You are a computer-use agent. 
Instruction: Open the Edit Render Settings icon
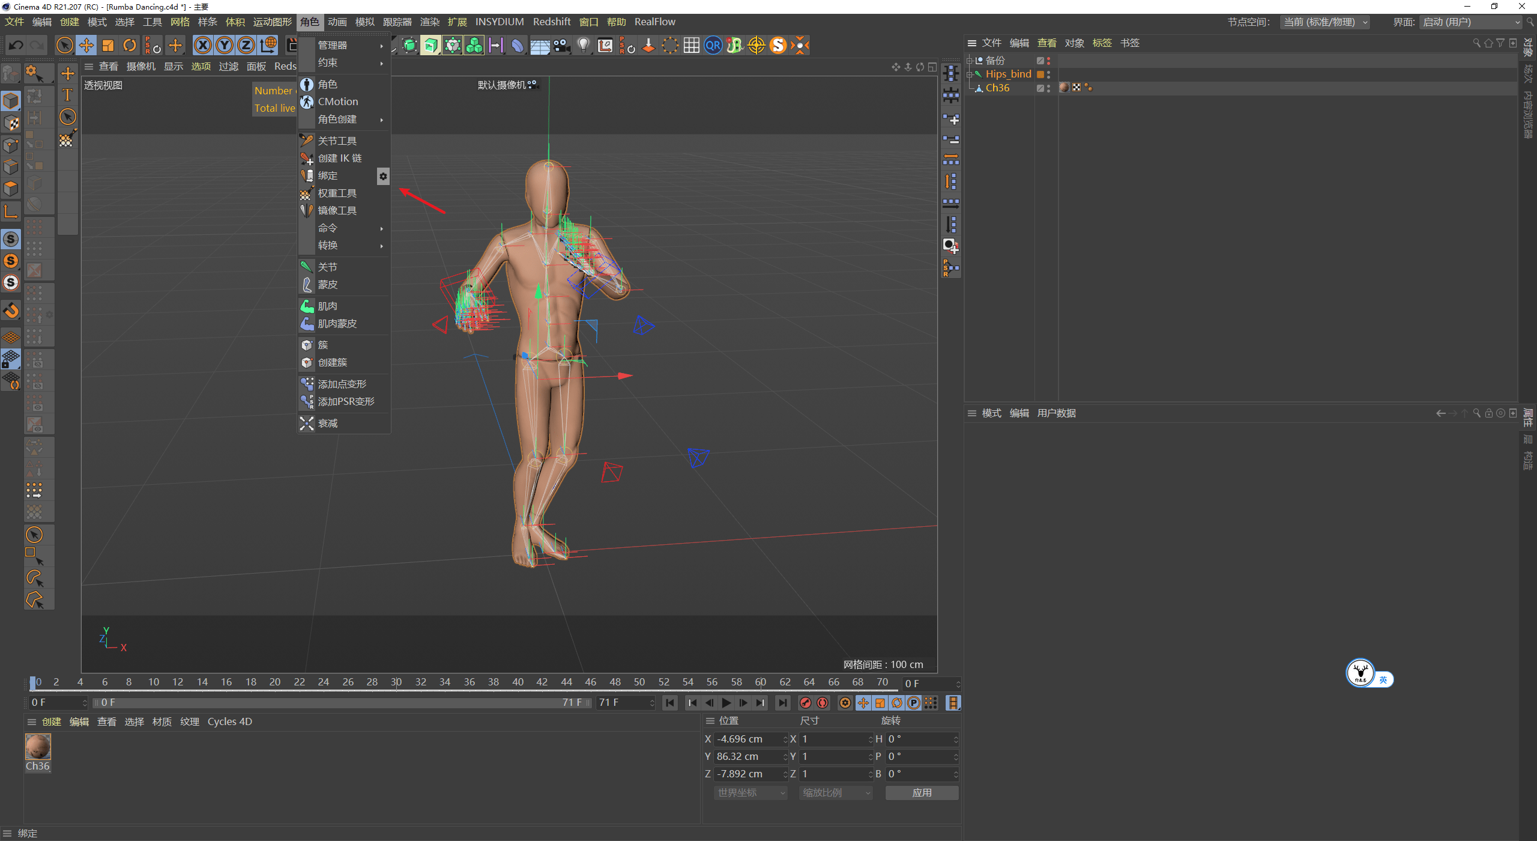click(x=336, y=45)
